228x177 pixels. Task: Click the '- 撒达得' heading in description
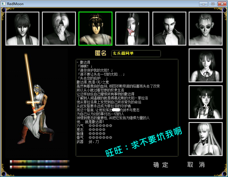[x=84, y=62]
